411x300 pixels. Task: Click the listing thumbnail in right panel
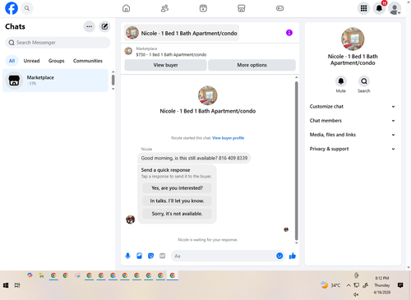pyautogui.click(x=353, y=39)
